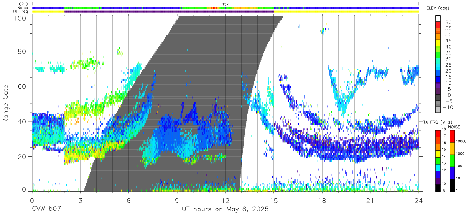Click the yellow segment of ELEV colorbar
471x217 pixels.
click(438, 42)
